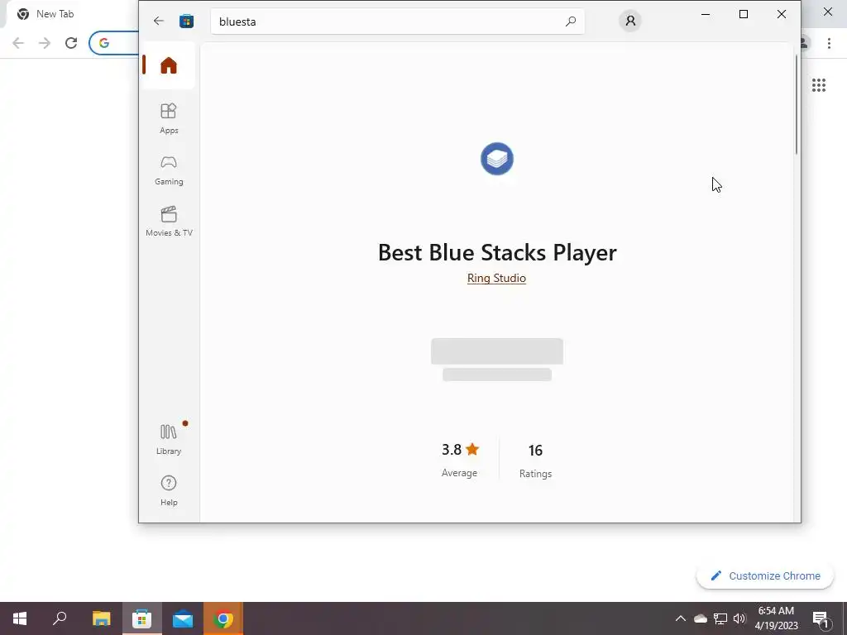Screen dimensions: 847x635
Task: Open the Windows Start menu
Action: coord(20,618)
